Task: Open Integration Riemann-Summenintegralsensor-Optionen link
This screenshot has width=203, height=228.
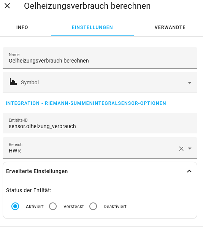Action: pos(86,103)
